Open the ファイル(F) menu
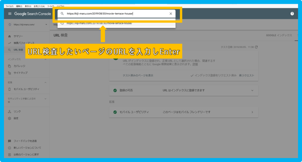The width and height of the screenshot is (302, 162). (x=9, y=6)
